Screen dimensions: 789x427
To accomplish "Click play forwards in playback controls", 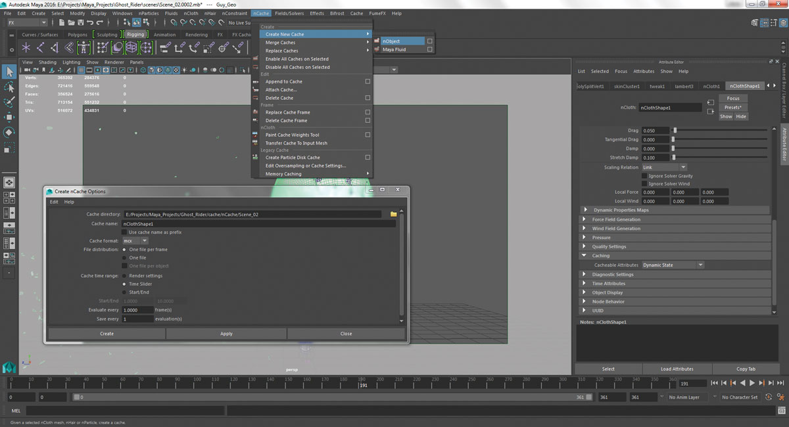I will [752, 383].
